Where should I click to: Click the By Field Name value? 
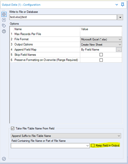click(x=90, y=50)
